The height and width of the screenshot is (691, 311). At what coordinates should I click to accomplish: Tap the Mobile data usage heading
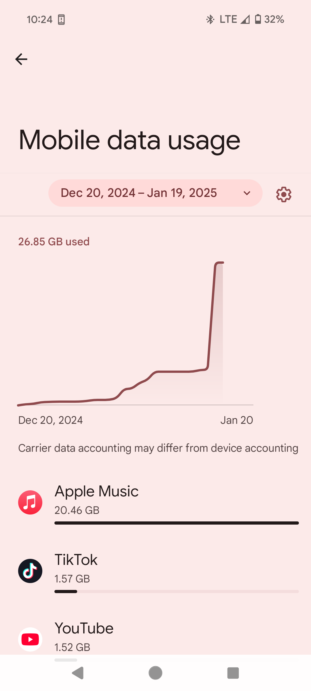coord(130,140)
